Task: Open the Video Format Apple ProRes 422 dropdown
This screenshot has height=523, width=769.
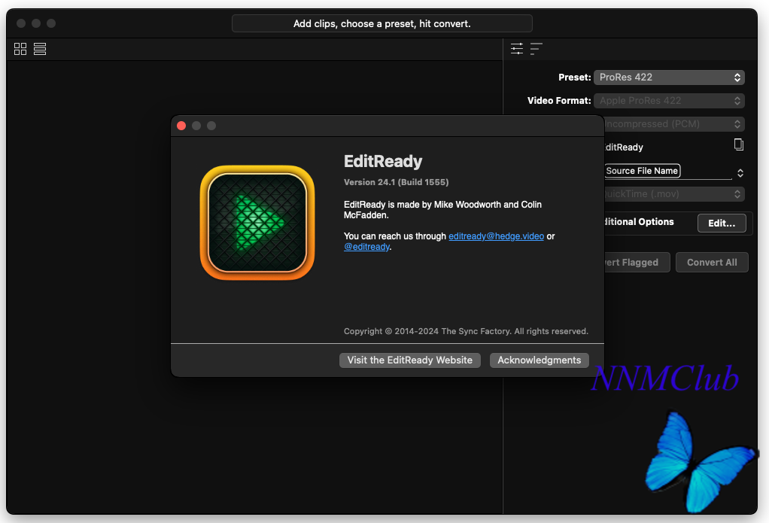Action: click(x=669, y=101)
